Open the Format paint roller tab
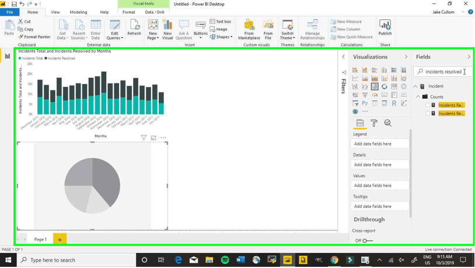Image resolution: width=475 pixels, height=268 pixels. click(374, 123)
